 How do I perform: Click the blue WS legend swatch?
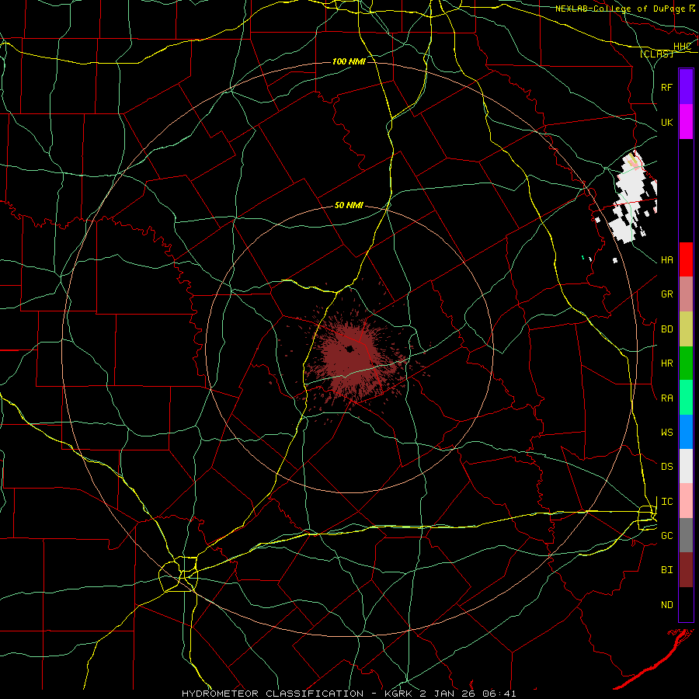click(x=686, y=432)
